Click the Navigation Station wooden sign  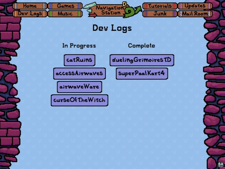[x=110, y=10]
